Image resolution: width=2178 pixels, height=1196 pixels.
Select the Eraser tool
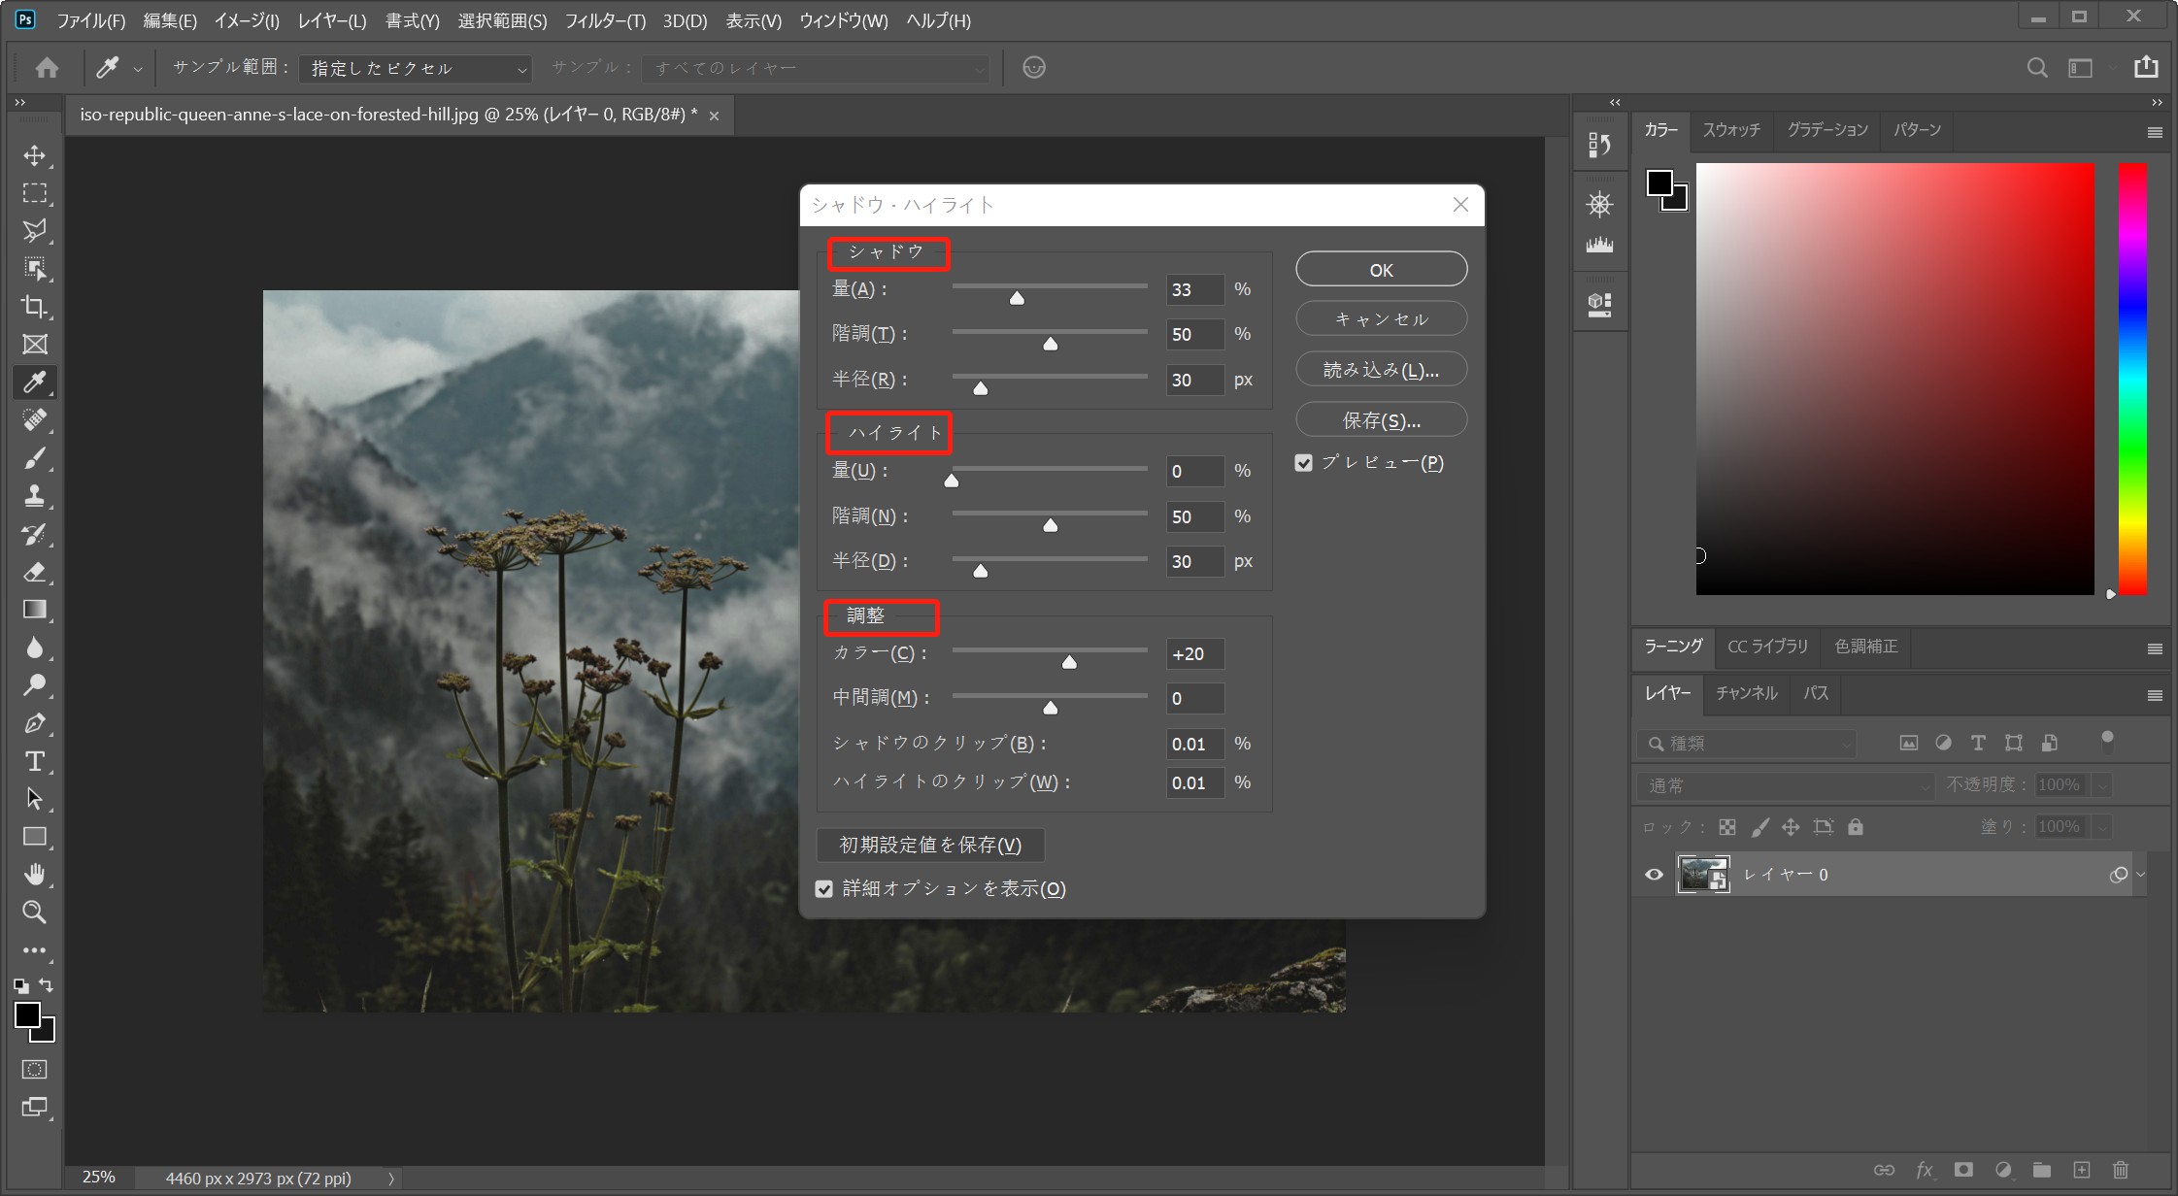click(x=34, y=572)
